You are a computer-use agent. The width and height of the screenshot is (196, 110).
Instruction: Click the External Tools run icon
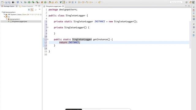point(37,2)
